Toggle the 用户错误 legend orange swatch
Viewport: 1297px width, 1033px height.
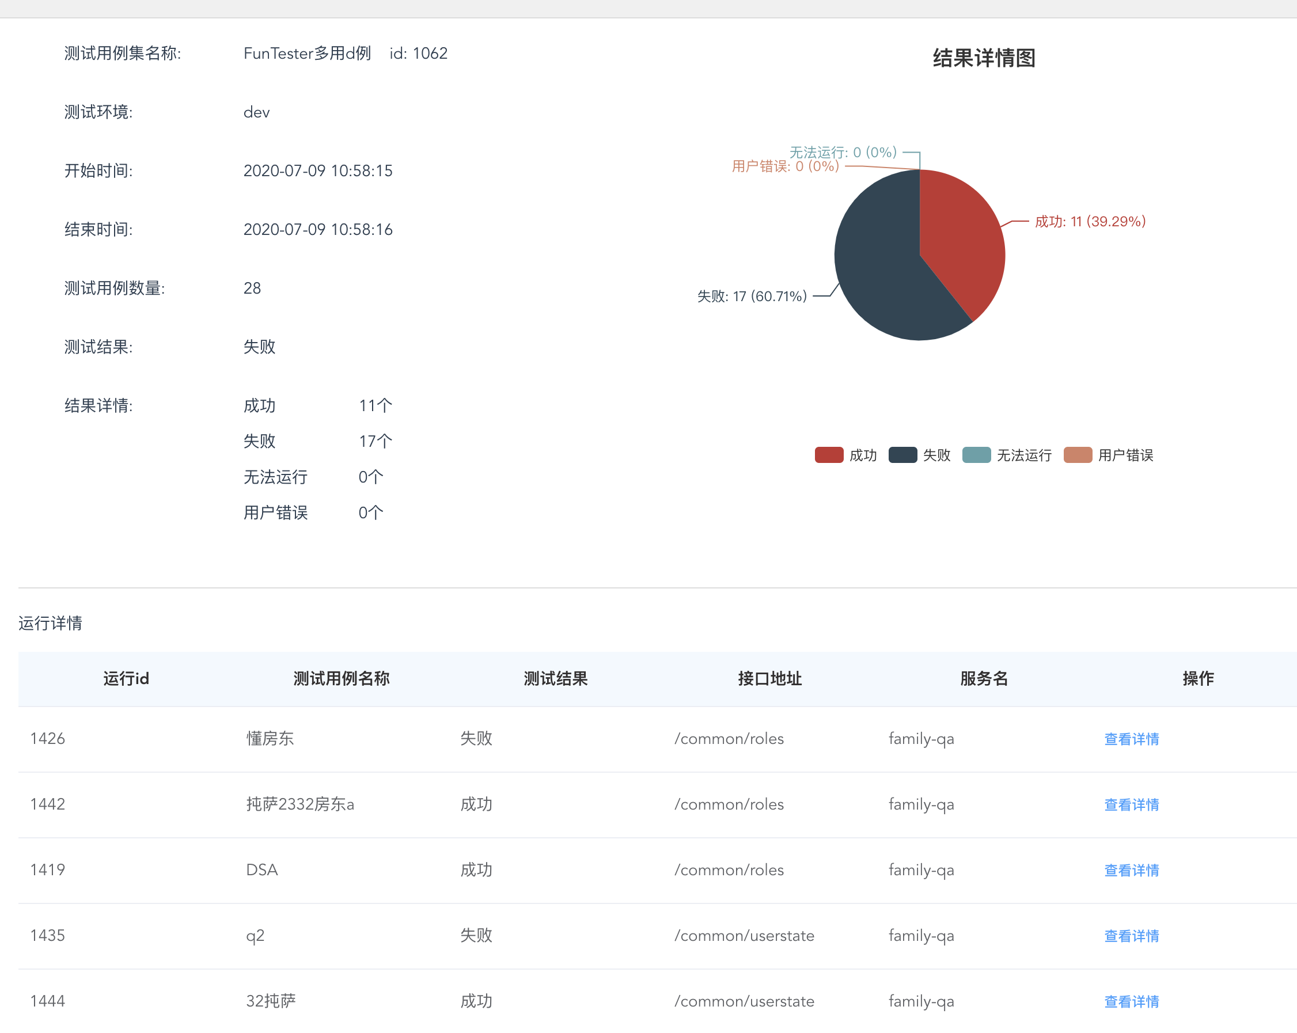(x=1078, y=455)
